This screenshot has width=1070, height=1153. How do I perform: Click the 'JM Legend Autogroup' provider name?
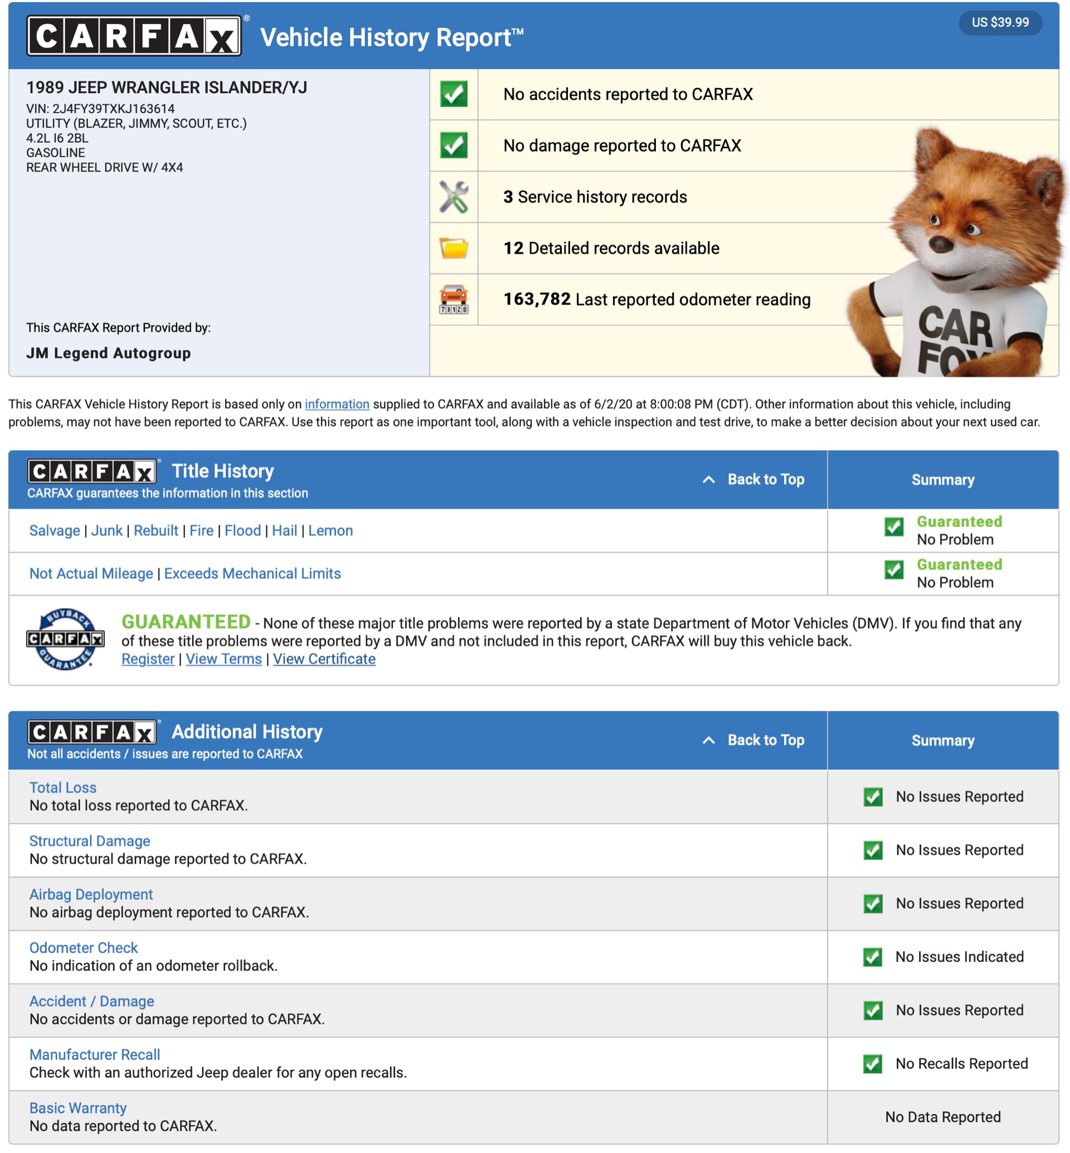pos(108,353)
